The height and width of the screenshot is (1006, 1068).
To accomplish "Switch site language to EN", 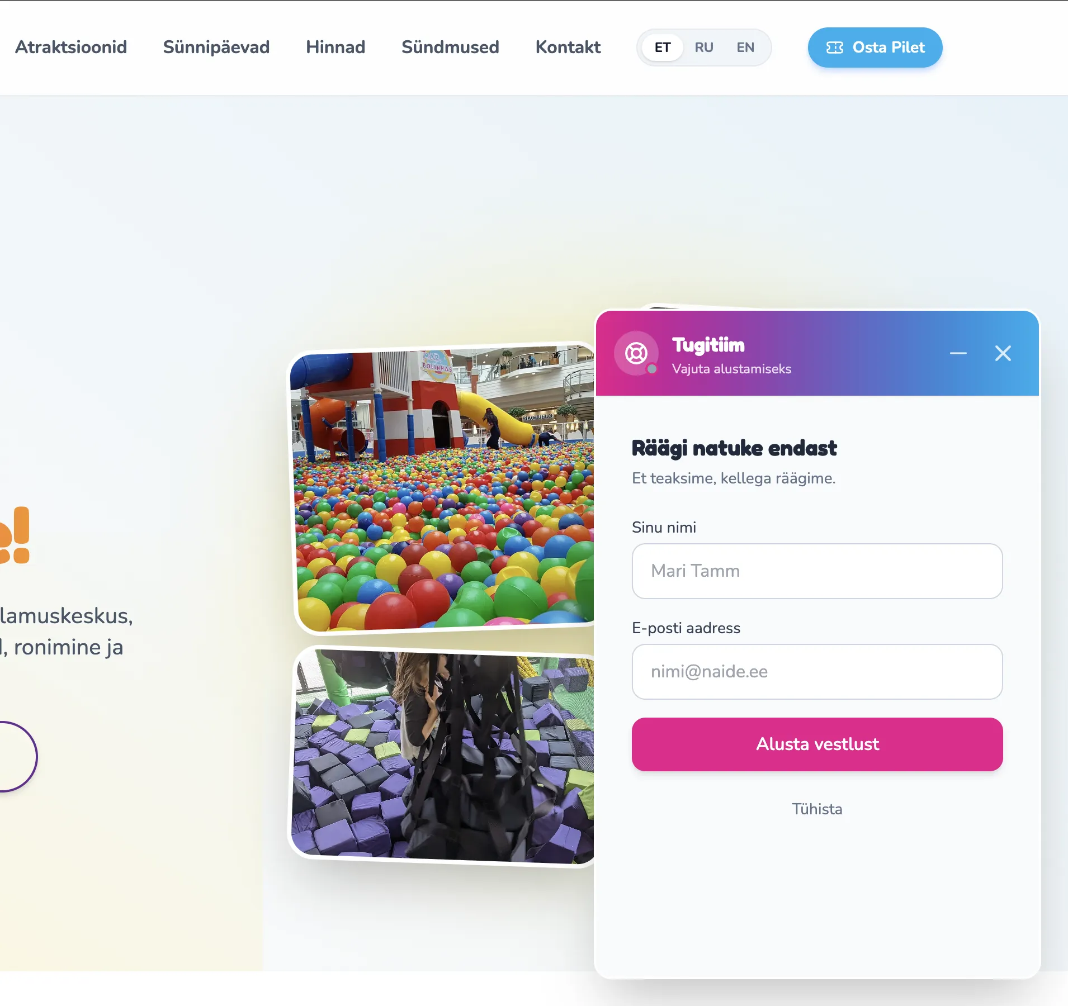I will 745,48.
